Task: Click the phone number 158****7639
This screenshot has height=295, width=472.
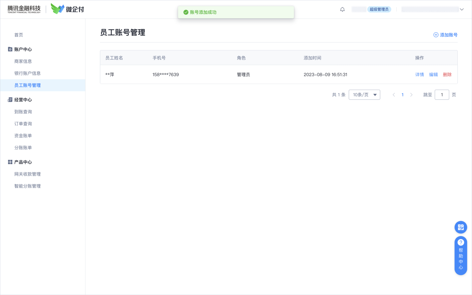Action: tap(166, 74)
